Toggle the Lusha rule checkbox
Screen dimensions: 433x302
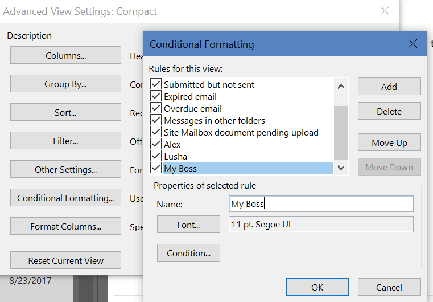click(x=156, y=156)
